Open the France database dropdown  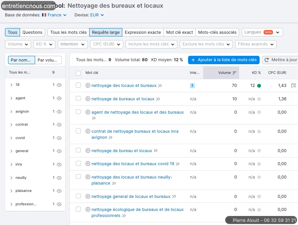[54, 15]
